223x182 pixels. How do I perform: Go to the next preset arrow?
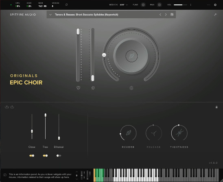click(166, 15)
